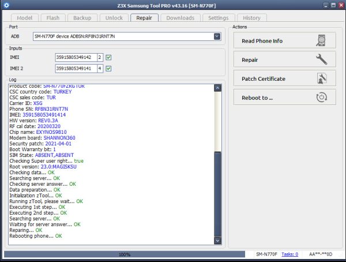Open the Tasks: 0 link
Viewport: 346px width, 262px height.
(x=289, y=254)
